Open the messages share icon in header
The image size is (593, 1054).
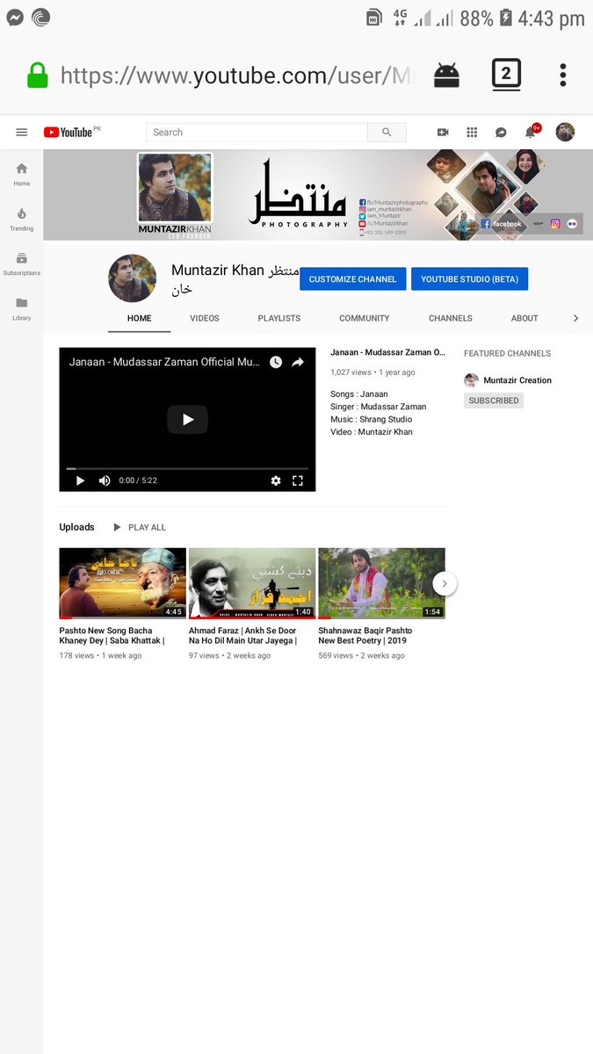(x=501, y=132)
